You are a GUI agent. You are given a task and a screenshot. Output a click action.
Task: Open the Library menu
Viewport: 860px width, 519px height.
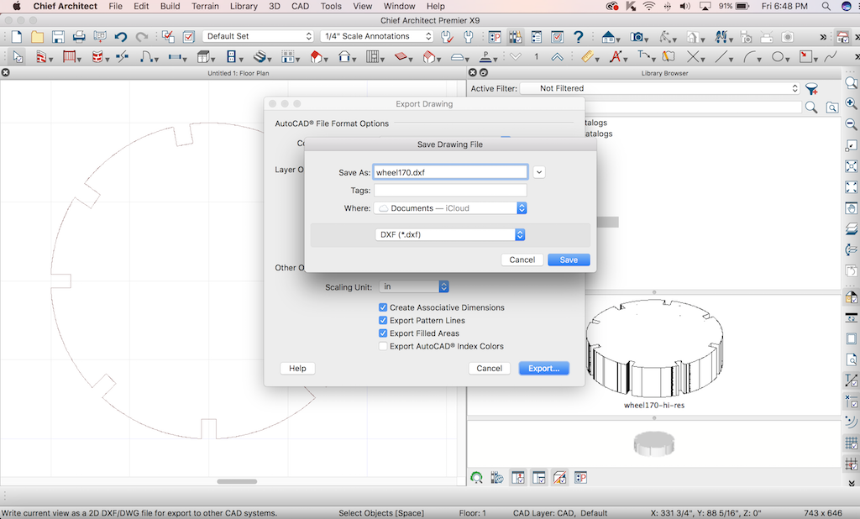coord(244,6)
